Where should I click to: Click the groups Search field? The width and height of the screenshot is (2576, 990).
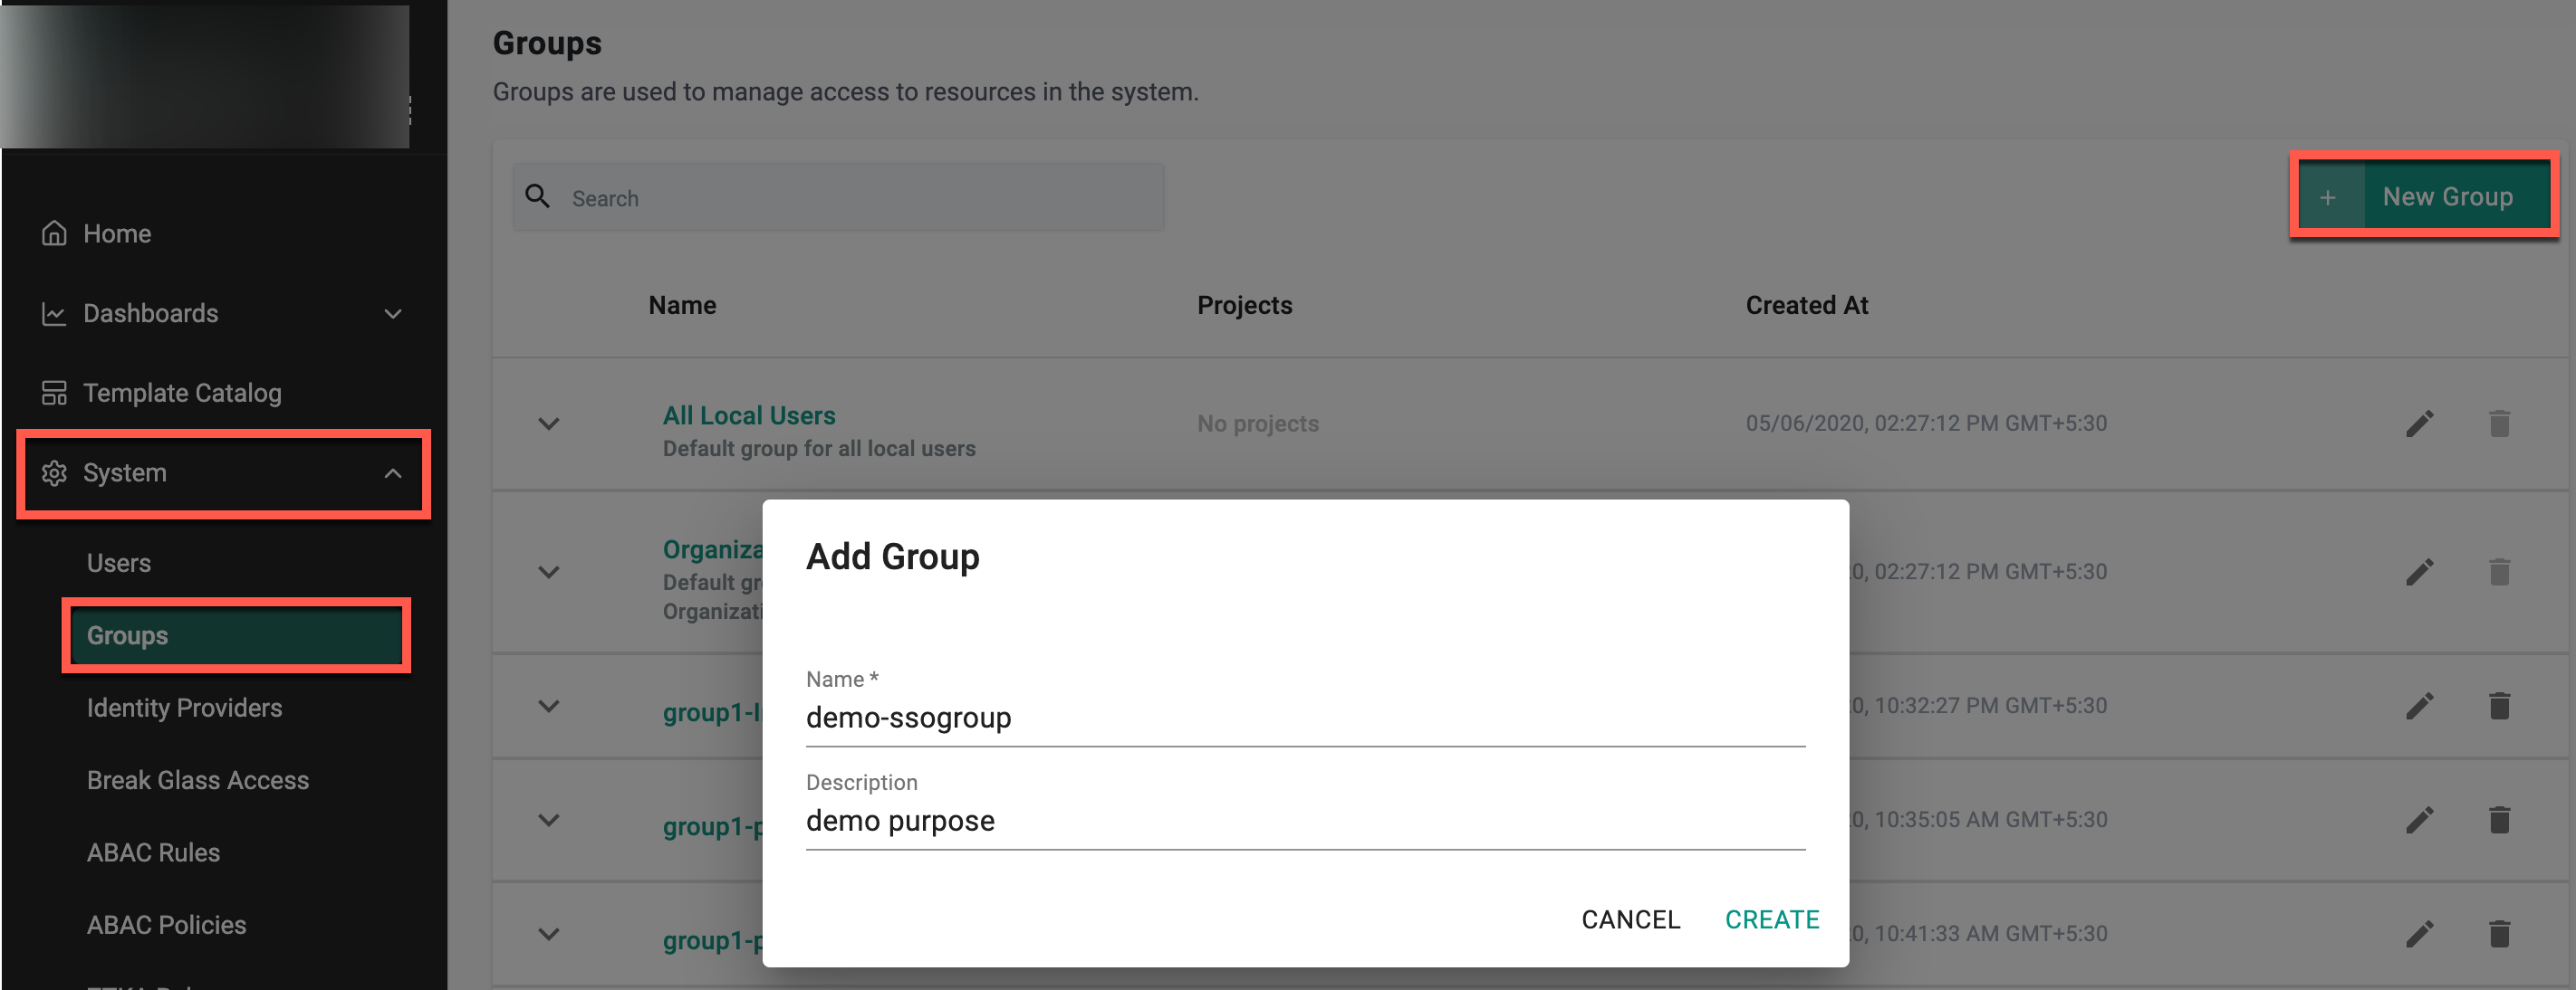[838, 196]
